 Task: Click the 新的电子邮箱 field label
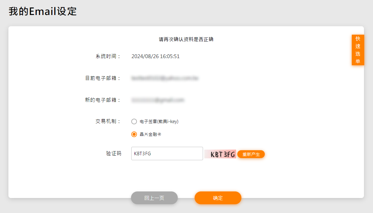[103, 100]
